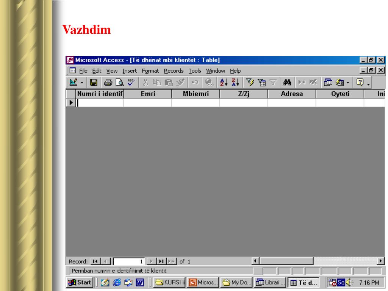Open the Edit menu
This screenshot has height=291, width=388.
[x=97, y=71]
